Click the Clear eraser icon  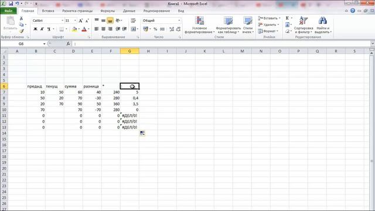coord(288,31)
